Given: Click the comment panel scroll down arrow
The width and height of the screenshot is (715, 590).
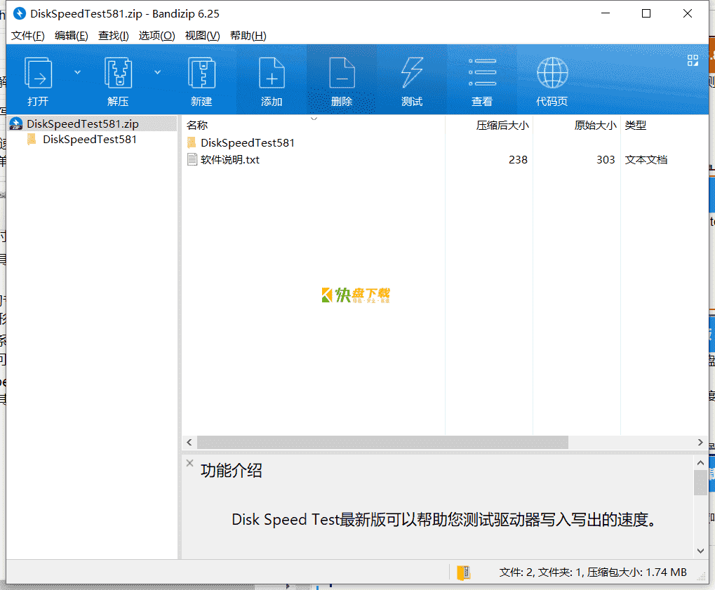Looking at the screenshot, I should (700, 551).
